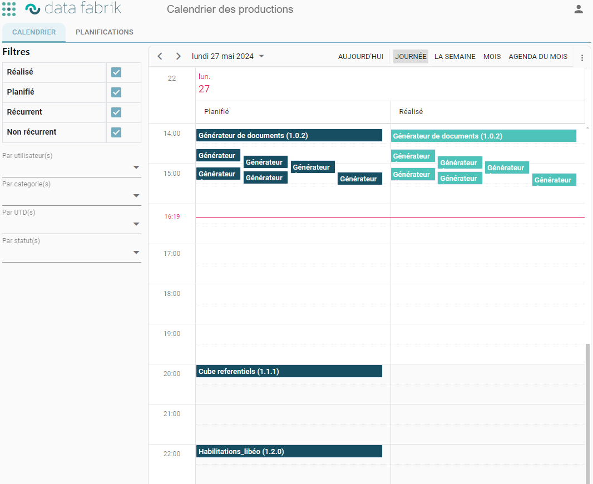The height and width of the screenshot is (484, 593).
Task: Select the AGENDA DU MOIS view
Action: [x=538, y=56]
